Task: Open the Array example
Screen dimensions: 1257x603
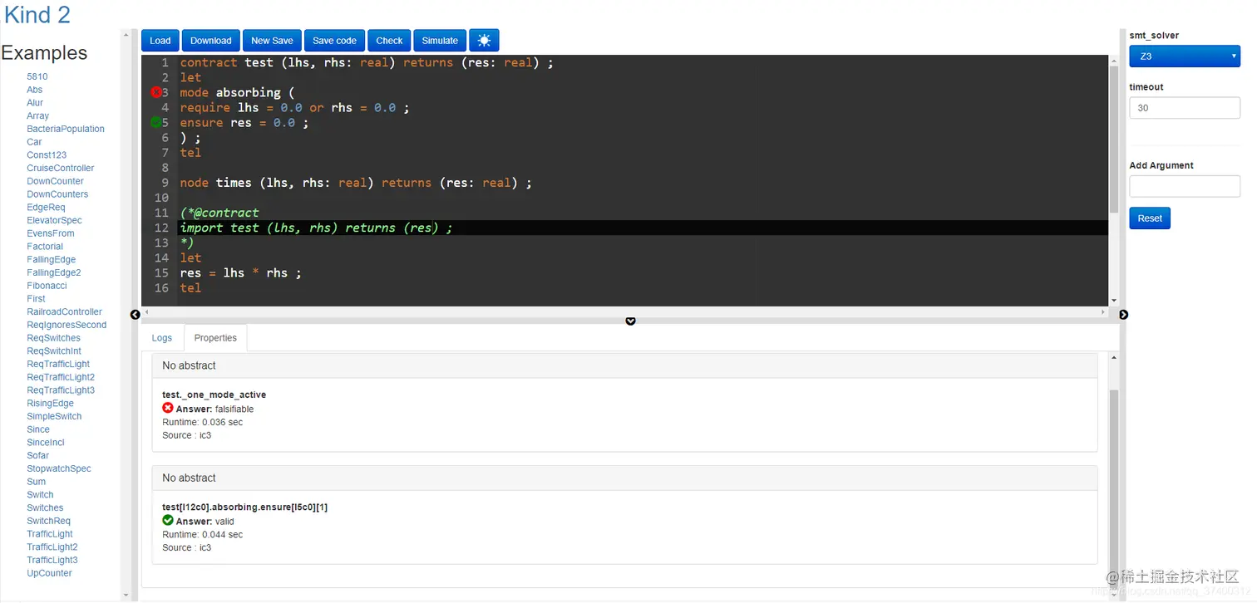Action: point(38,116)
